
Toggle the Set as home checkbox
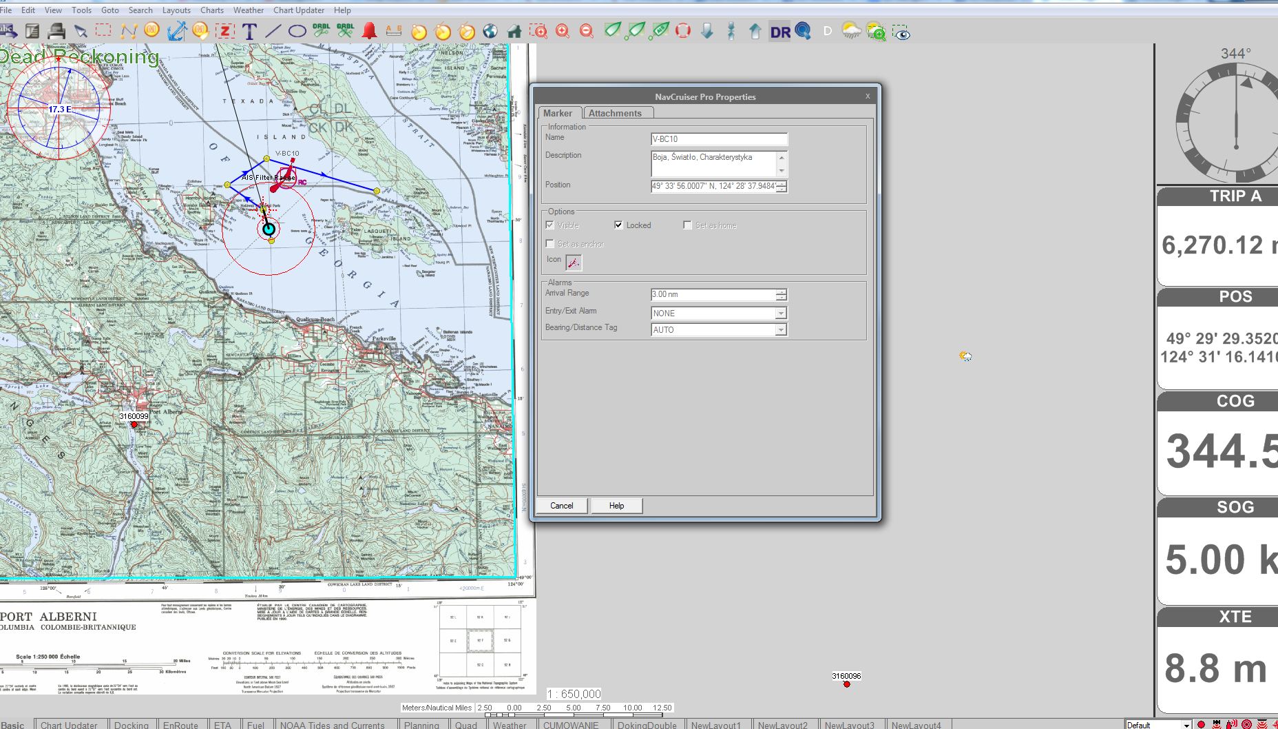tap(687, 225)
